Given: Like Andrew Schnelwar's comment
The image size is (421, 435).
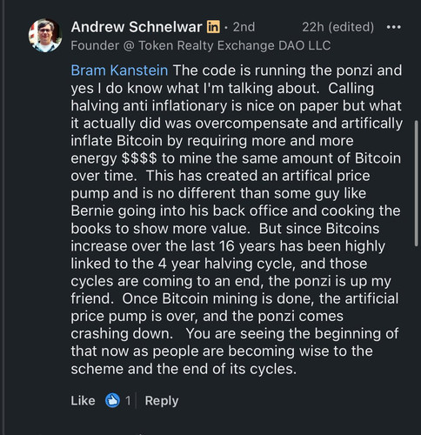Looking at the screenshot, I should 83,401.
